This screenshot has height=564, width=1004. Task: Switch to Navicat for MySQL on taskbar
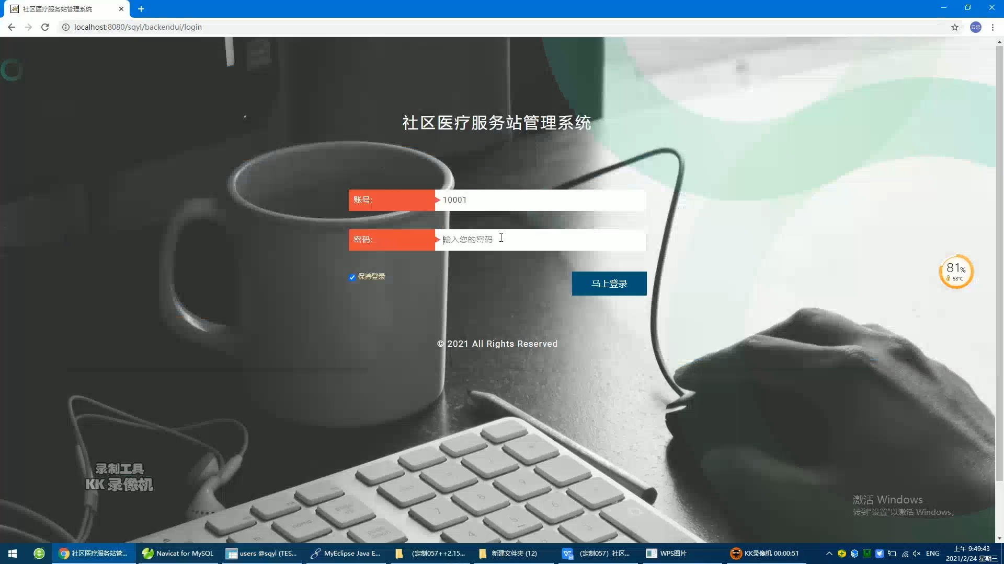pos(178,554)
